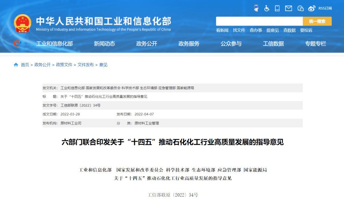This screenshot has width=344, height=203.
Task: Open the RSS订阅 subscription link
Action: click(325, 8)
